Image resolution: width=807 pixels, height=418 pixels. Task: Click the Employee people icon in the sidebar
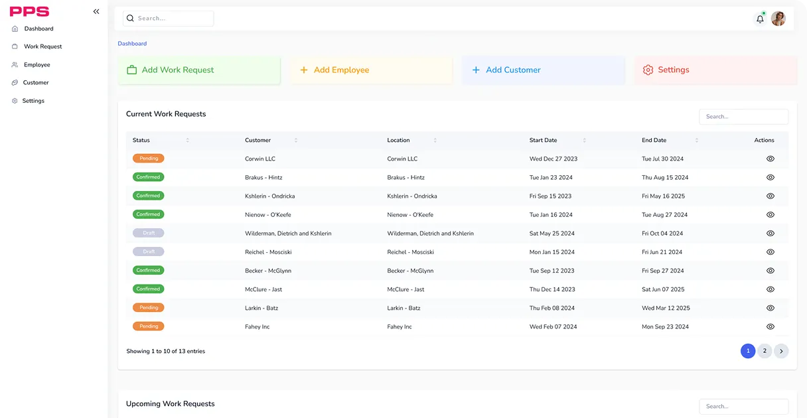(x=15, y=65)
